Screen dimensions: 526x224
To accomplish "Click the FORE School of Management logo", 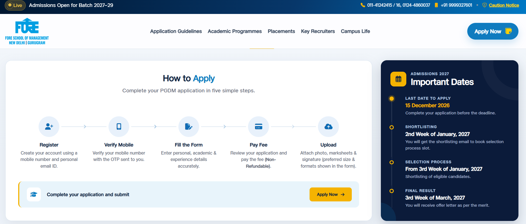I will pyautogui.click(x=27, y=31).
